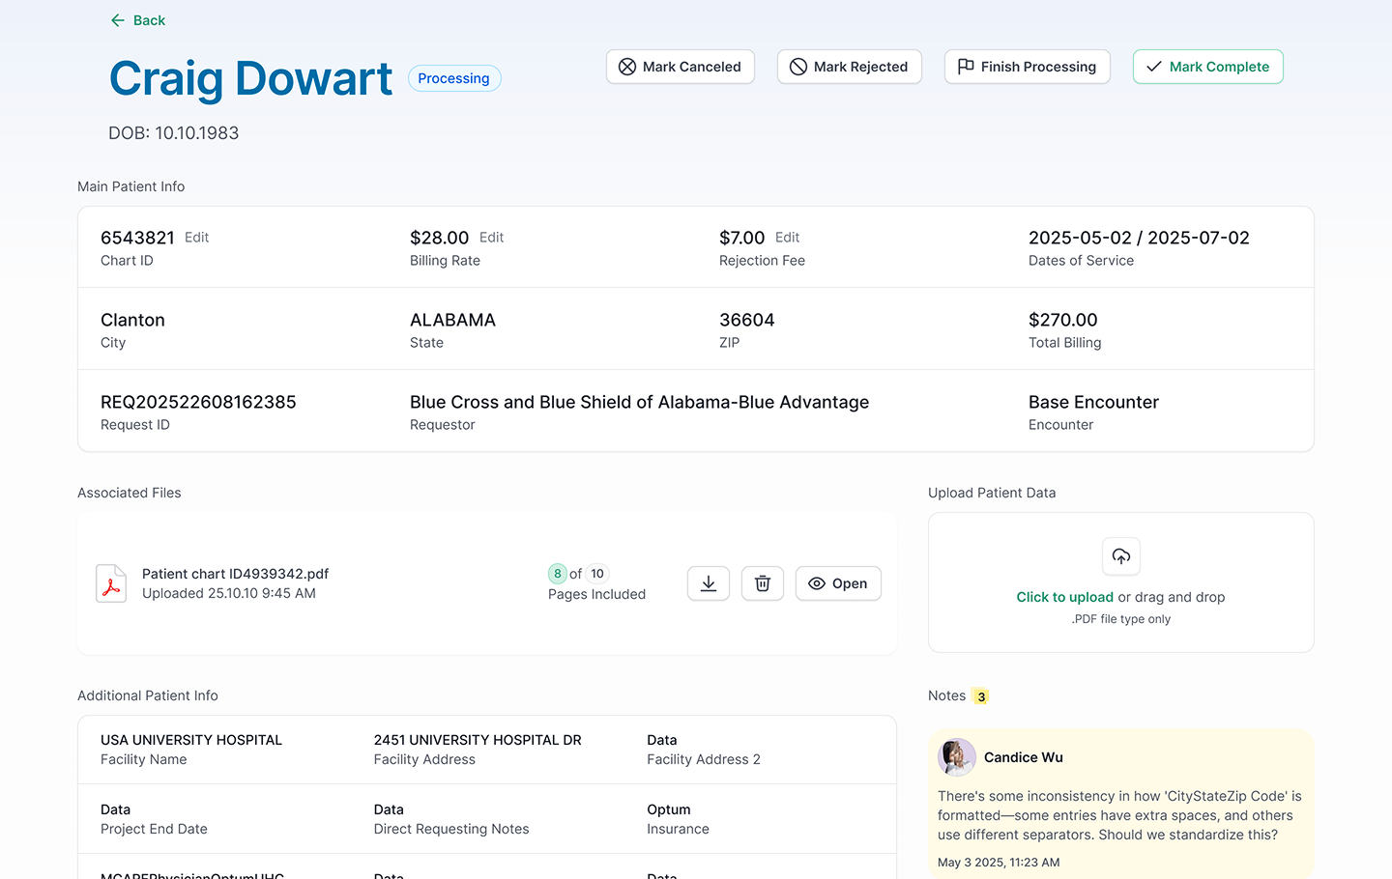
Task: Click the pages included badge 8
Action: point(558,574)
